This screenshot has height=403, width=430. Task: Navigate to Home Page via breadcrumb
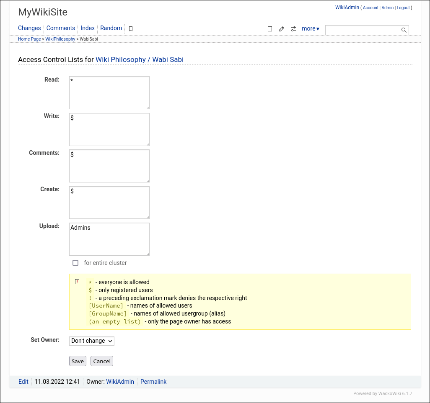tap(29, 39)
